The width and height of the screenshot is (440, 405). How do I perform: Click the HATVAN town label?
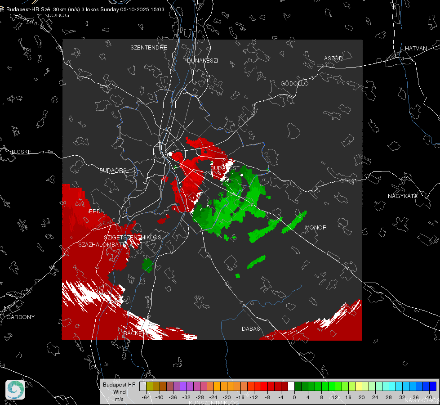(x=416, y=48)
